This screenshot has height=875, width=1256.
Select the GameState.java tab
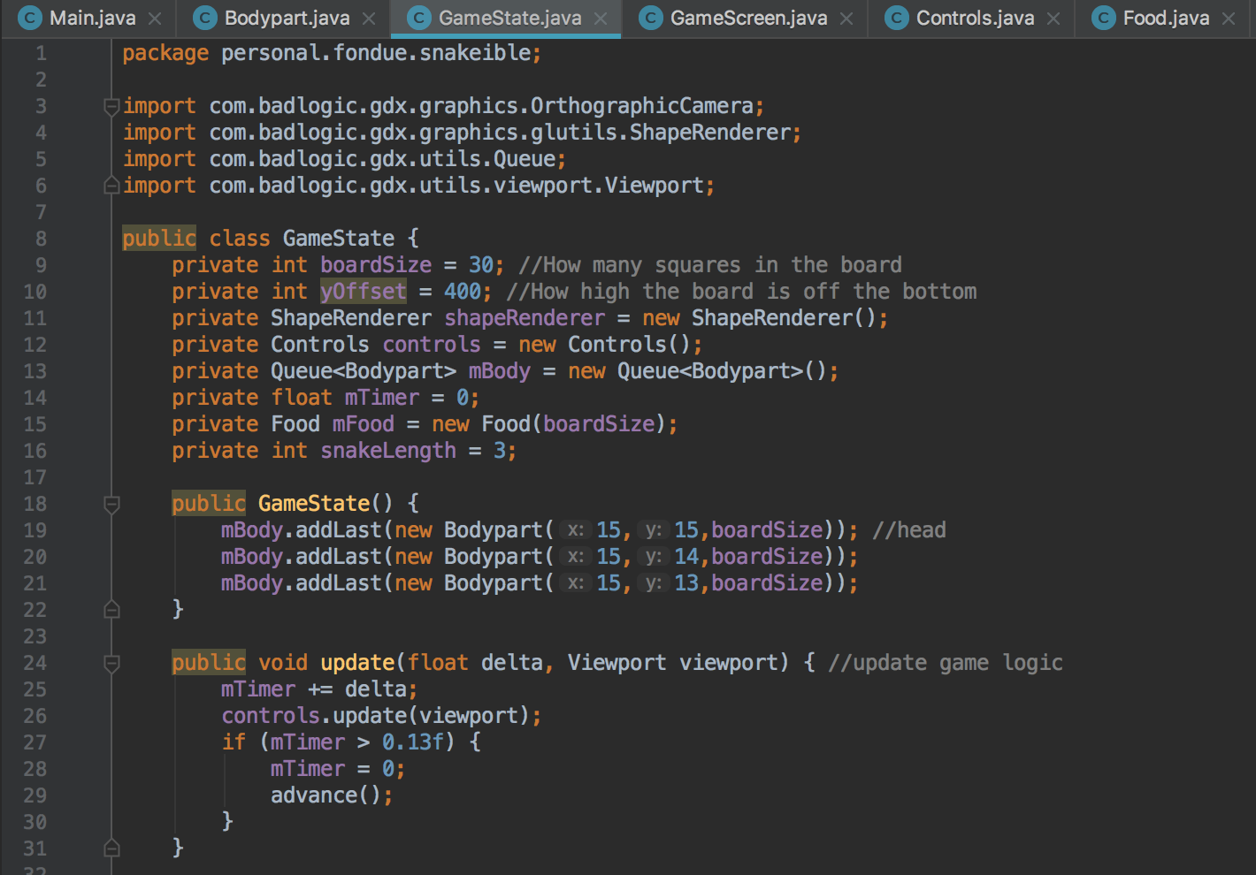507,18
